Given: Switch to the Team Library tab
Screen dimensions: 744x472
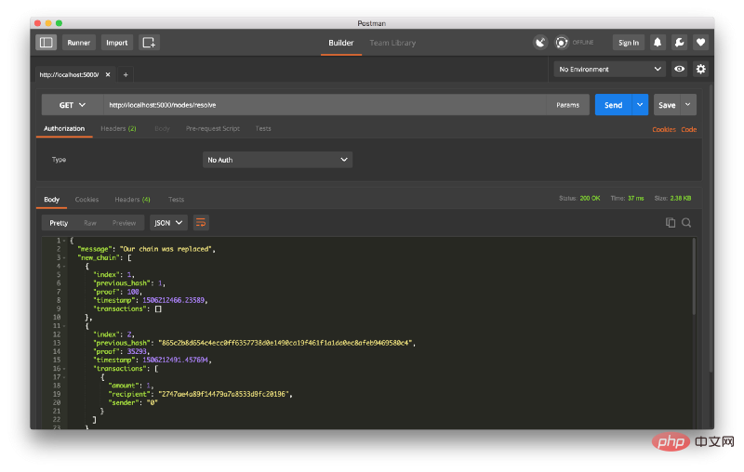Looking at the screenshot, I should [x=392, y=43].
